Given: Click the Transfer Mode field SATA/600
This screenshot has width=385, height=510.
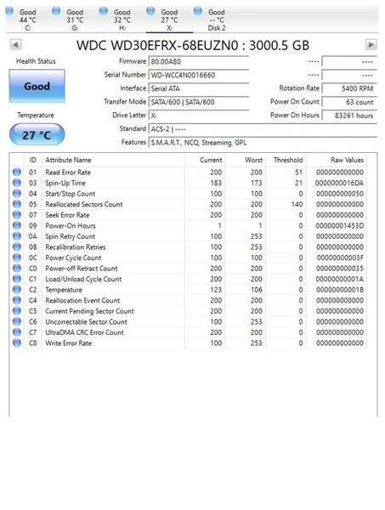Looking at the screenshot, I should coord(199,102).
